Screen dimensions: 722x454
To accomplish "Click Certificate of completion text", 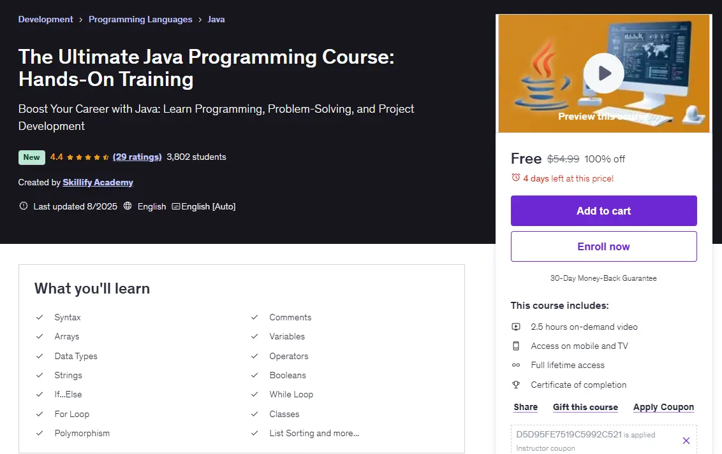I will click(x=578, y=385).
